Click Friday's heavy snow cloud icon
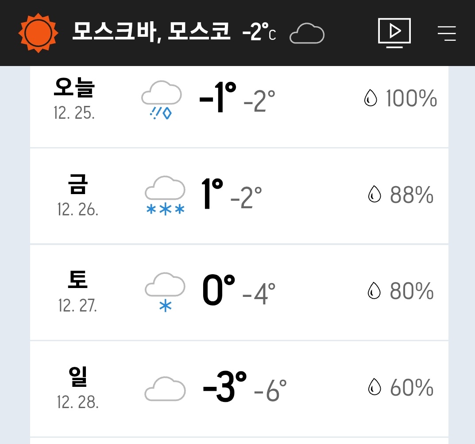This screenshot has width=475, height=444. (x=165, y=196)
